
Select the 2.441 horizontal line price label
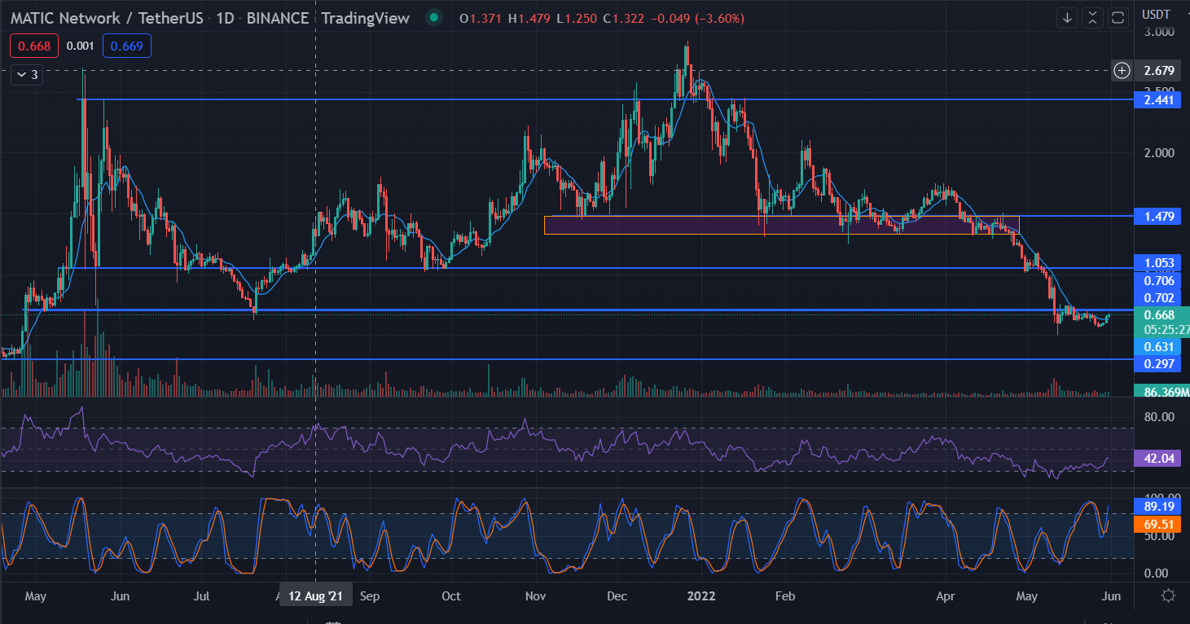point(1157,99)
